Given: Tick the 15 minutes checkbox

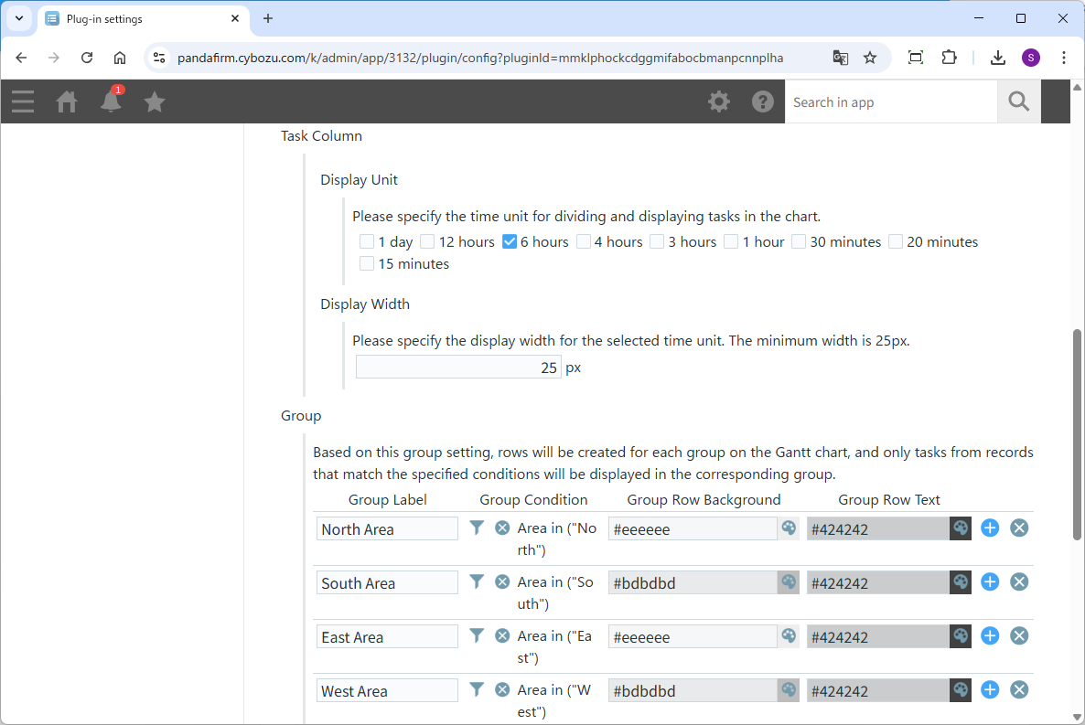Looking at the screenshot, I should (x=367, y=264).
